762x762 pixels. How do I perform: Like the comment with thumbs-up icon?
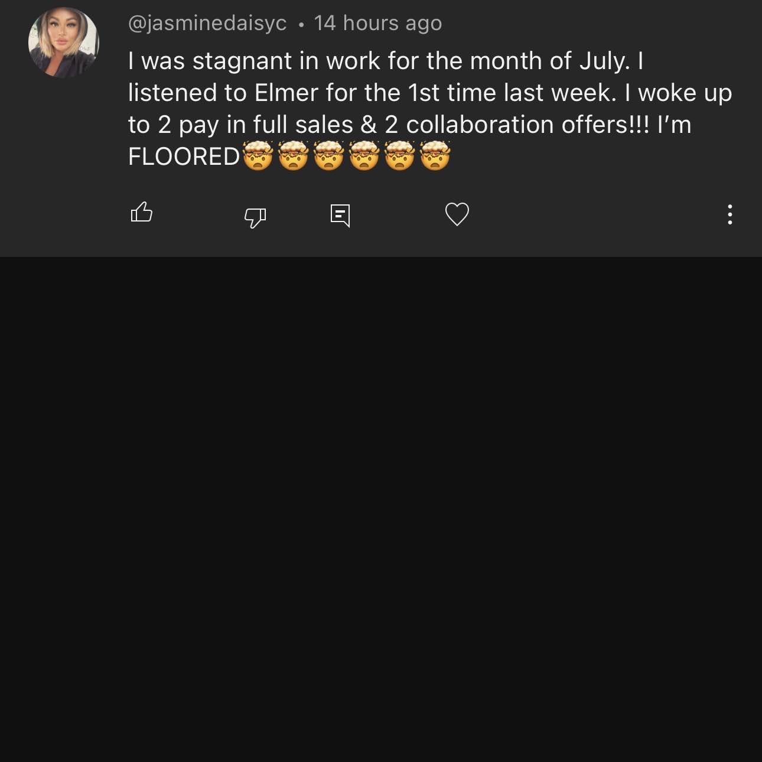click(x=141, y=213)
